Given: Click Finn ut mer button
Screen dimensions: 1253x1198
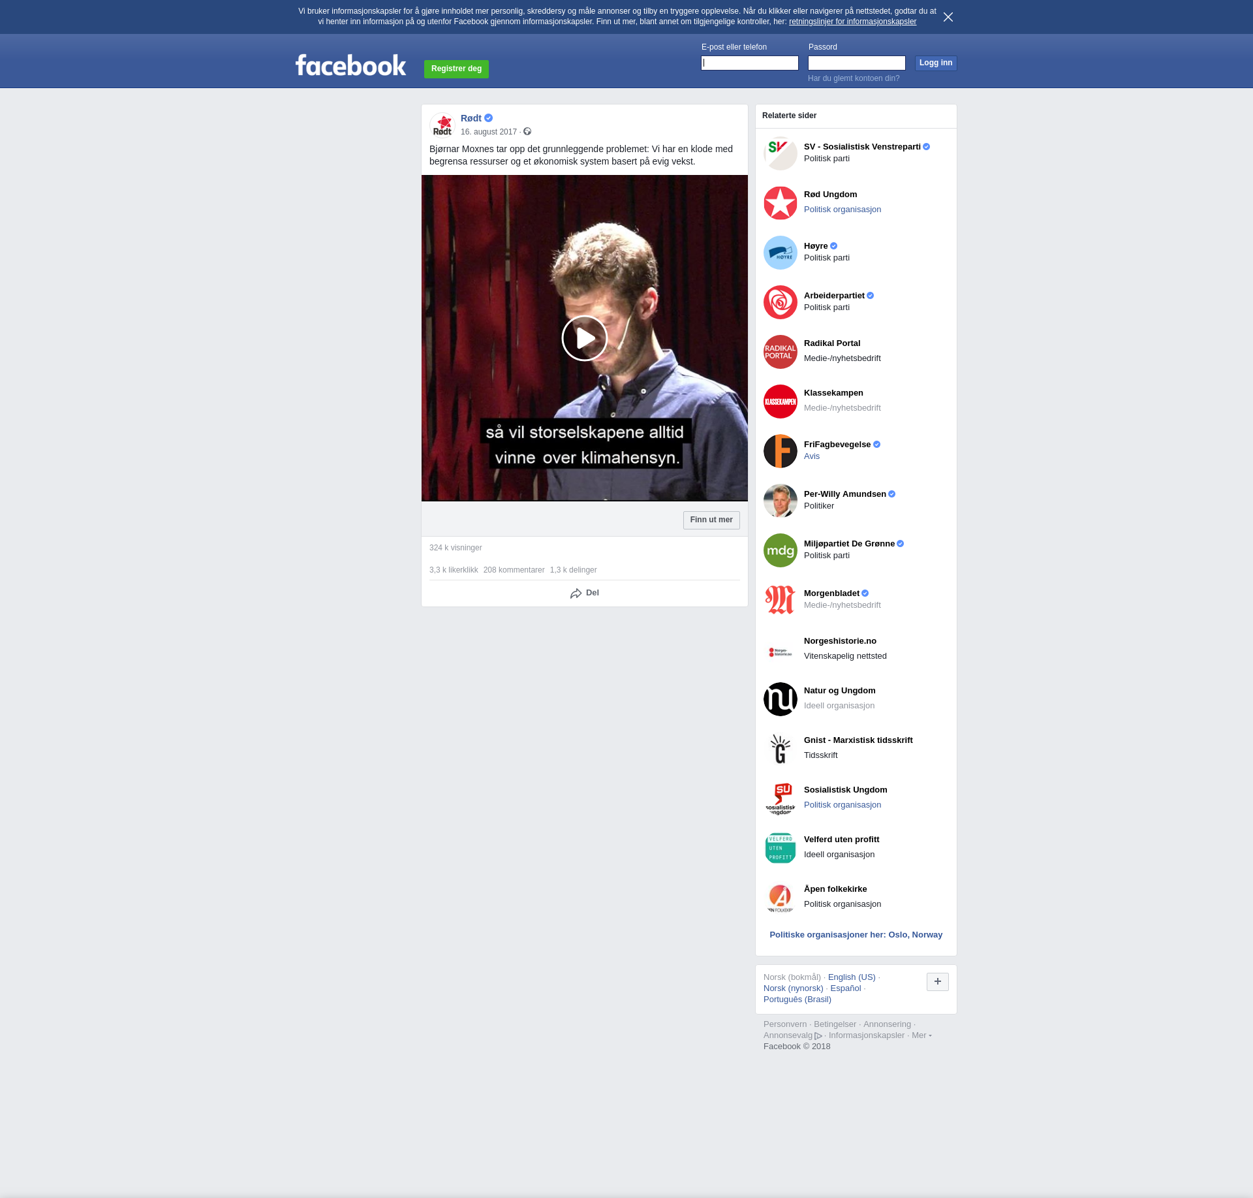Looking at the screenshot, I should (711, 520).
